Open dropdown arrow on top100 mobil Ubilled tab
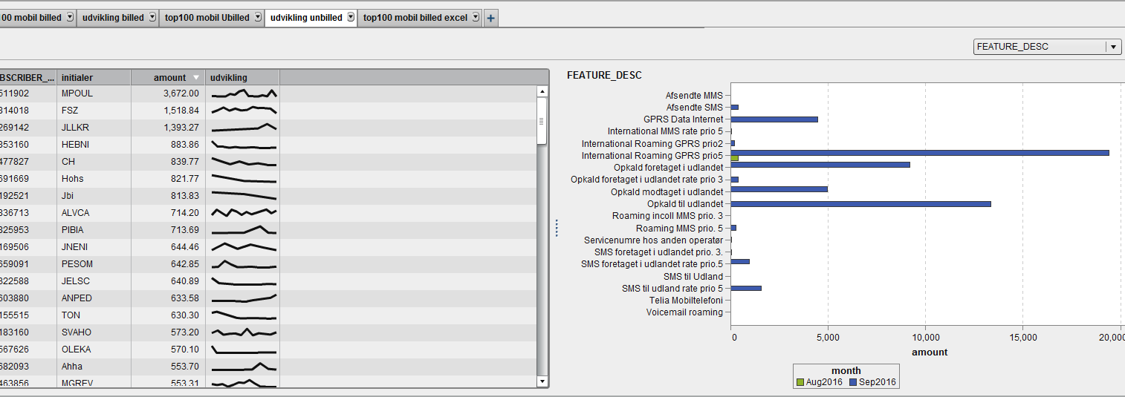The width and height of the screenshot is (1125, 397). click(258, 18)
